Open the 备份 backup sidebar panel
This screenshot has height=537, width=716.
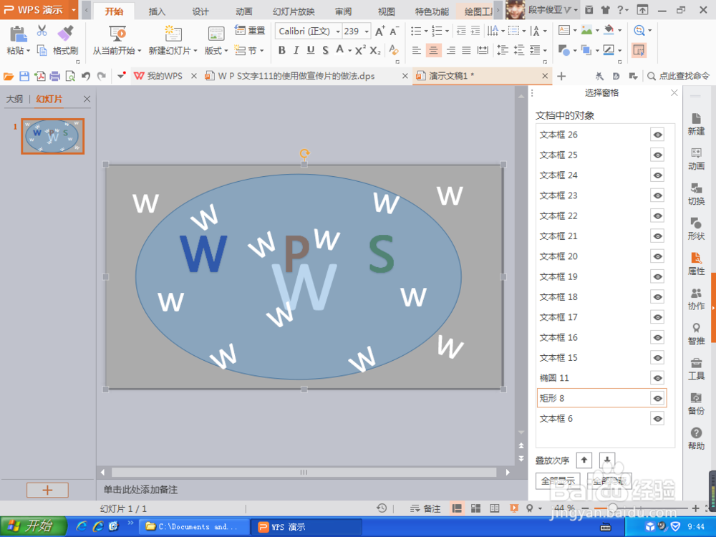[x=696, y=403]
